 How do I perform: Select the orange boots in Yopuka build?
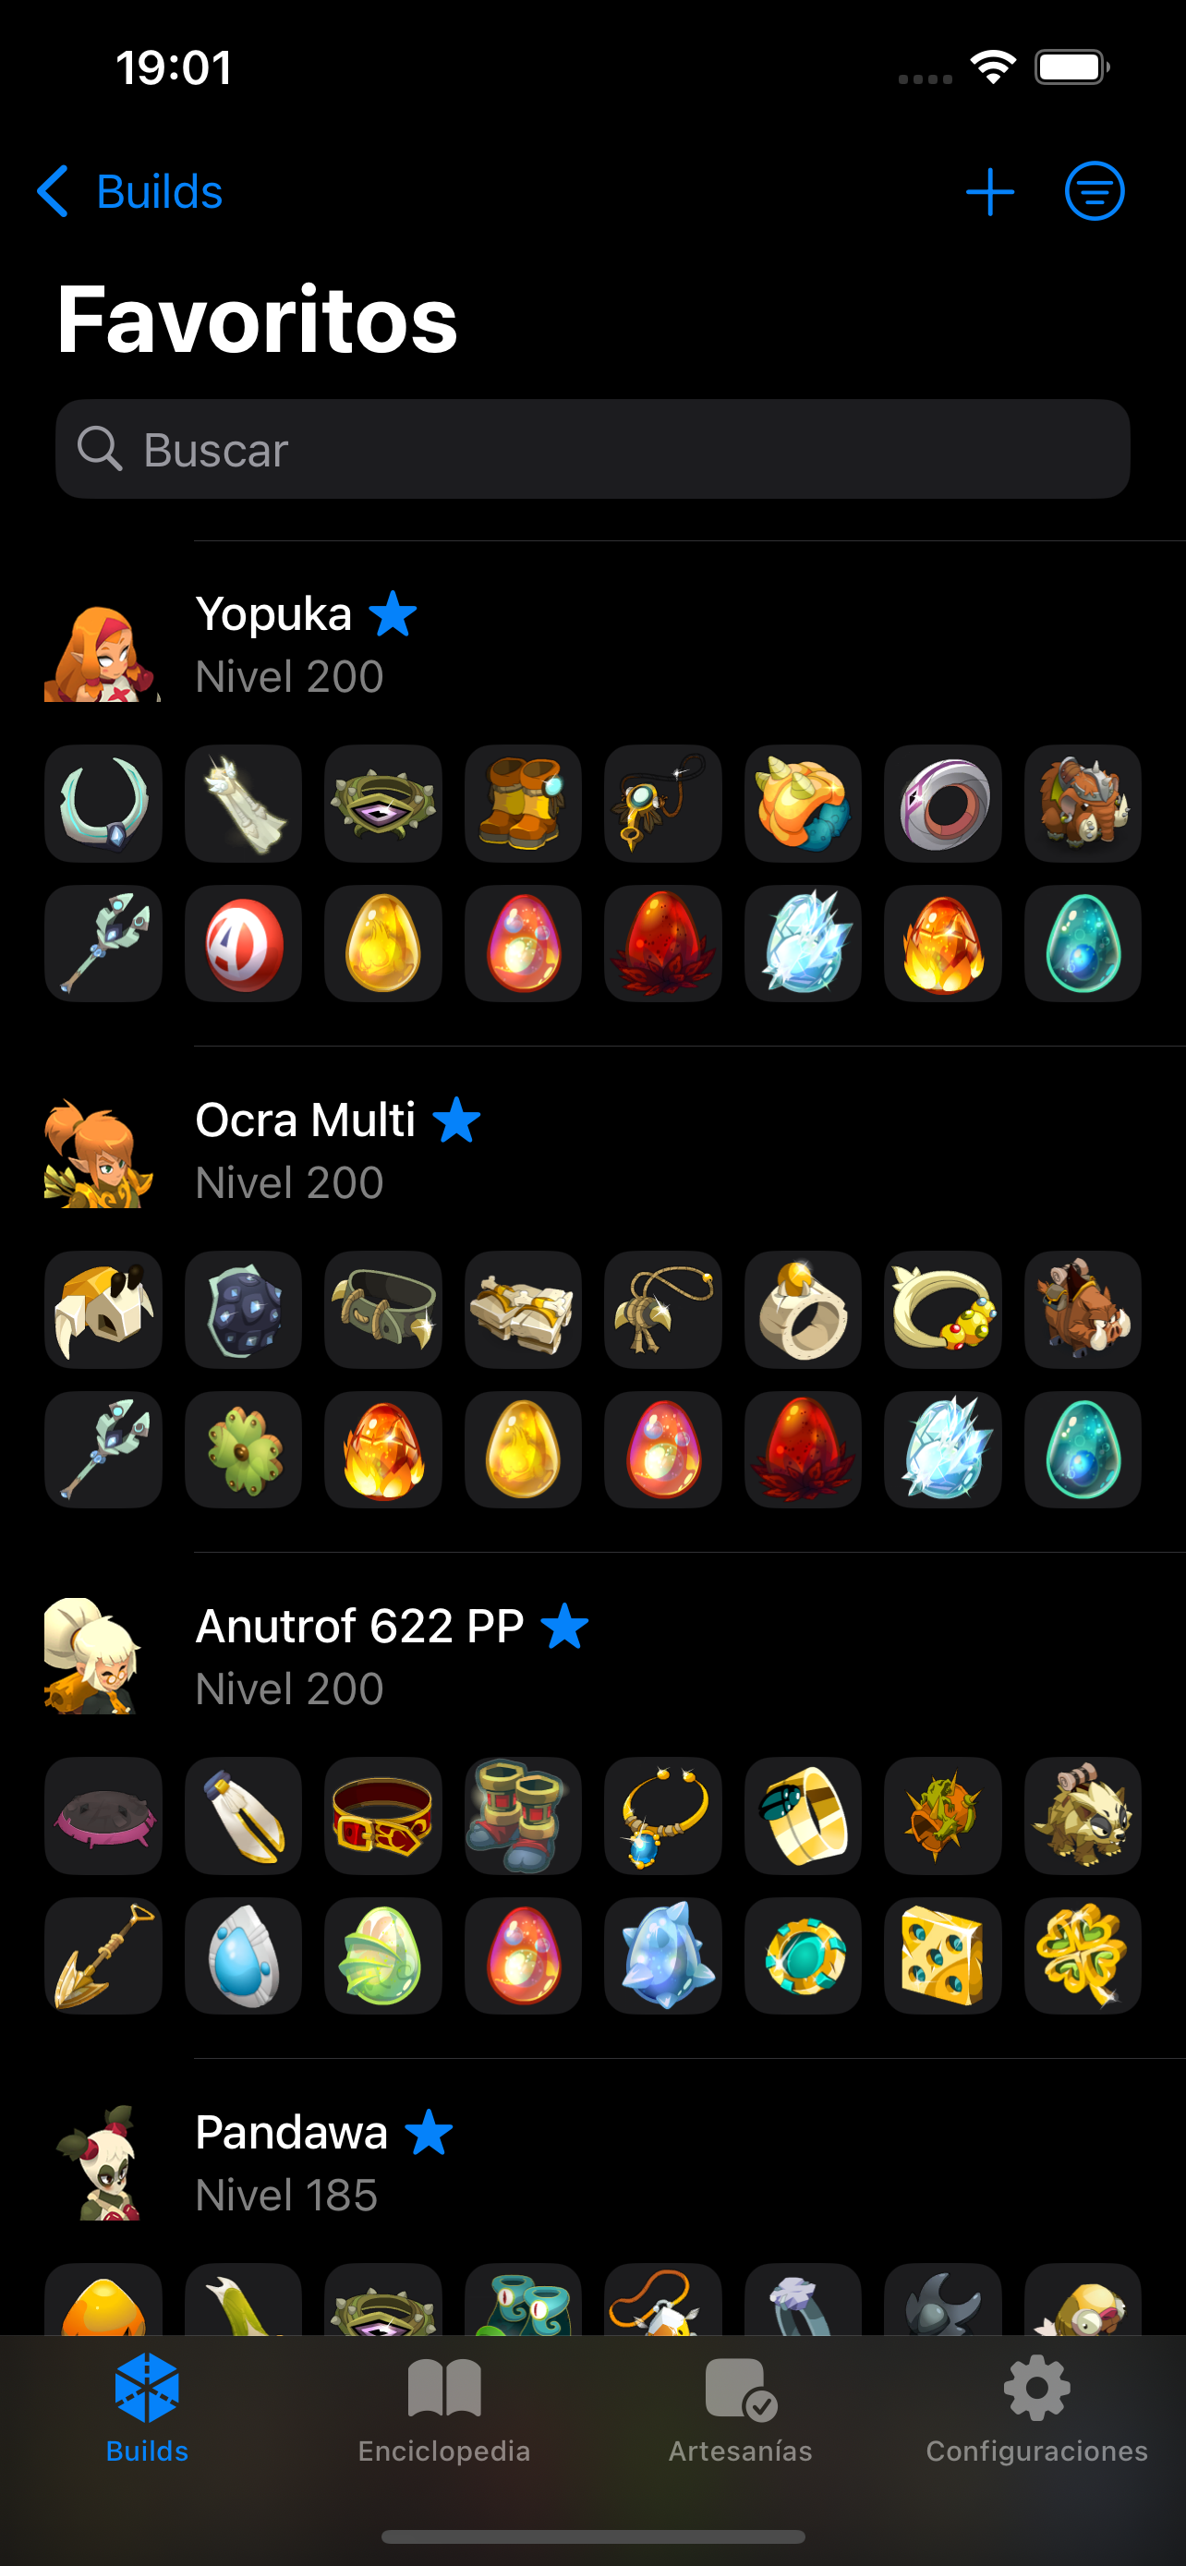(523, 804)
